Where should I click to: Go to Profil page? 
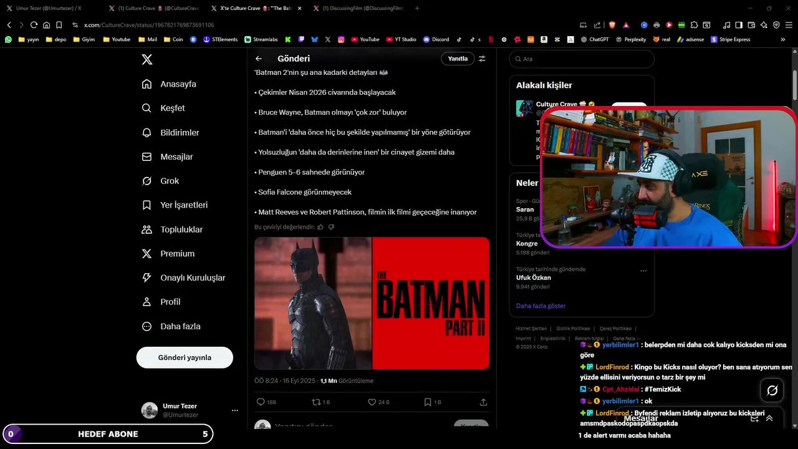click(x=161, y=302)
